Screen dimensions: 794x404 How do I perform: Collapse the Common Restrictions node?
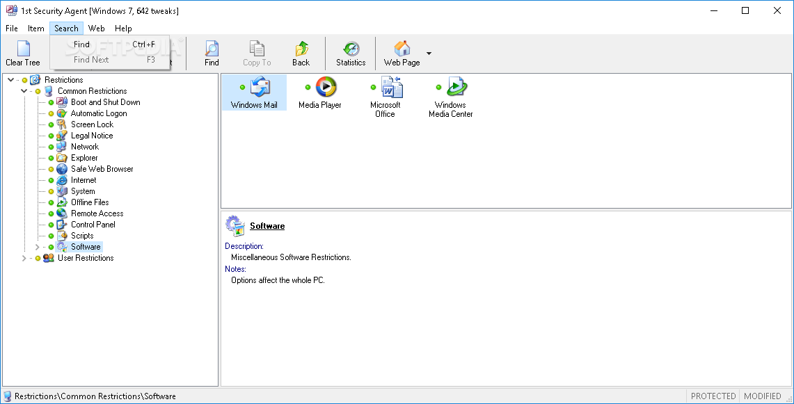[24, 91]
